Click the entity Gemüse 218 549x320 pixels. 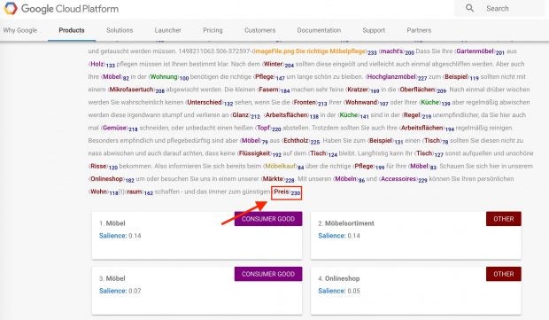(119, 129)
